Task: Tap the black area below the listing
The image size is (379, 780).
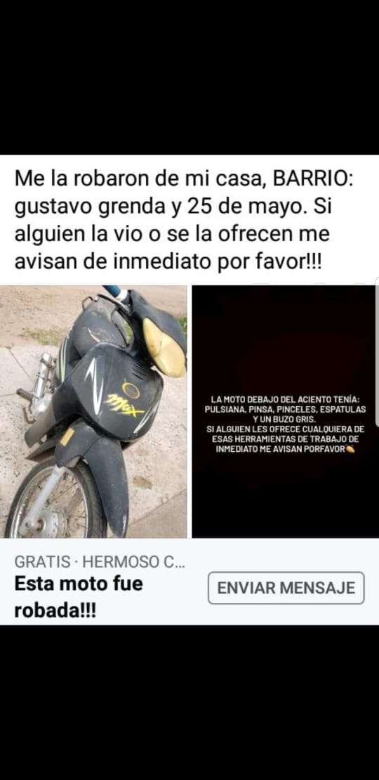Action: pos(189,703)
